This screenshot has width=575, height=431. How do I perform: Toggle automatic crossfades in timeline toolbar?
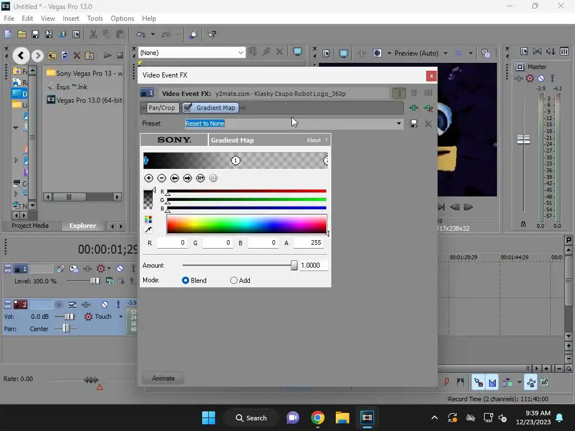[x=492, y=383]
